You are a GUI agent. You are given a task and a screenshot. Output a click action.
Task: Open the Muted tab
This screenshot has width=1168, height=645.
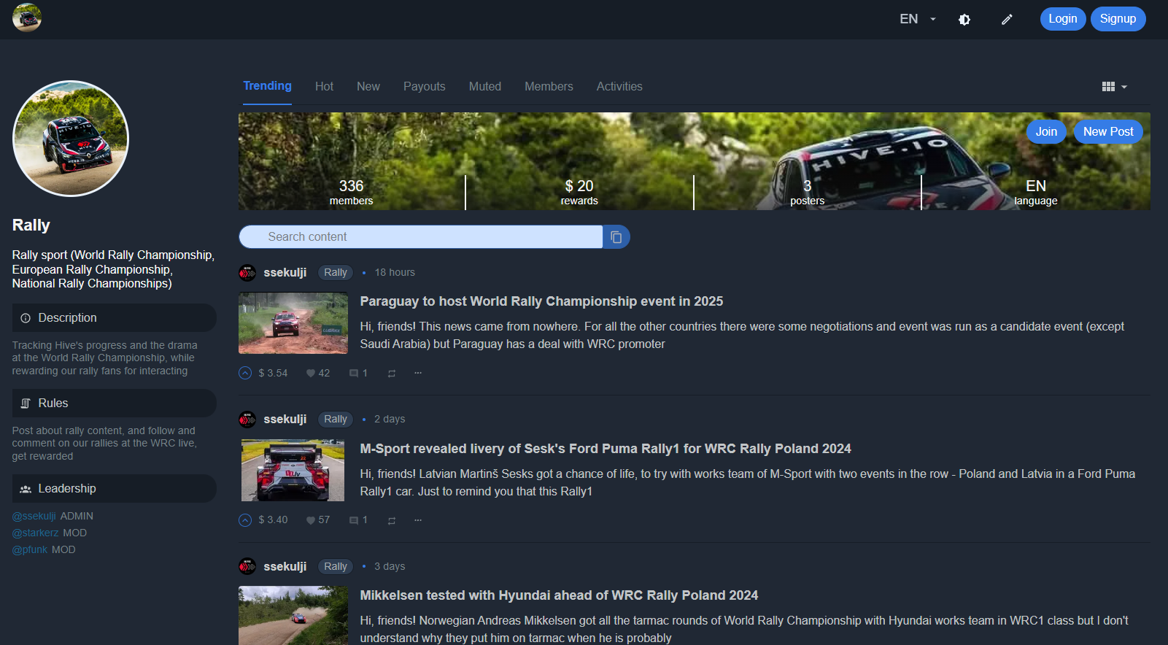(485, 86)
